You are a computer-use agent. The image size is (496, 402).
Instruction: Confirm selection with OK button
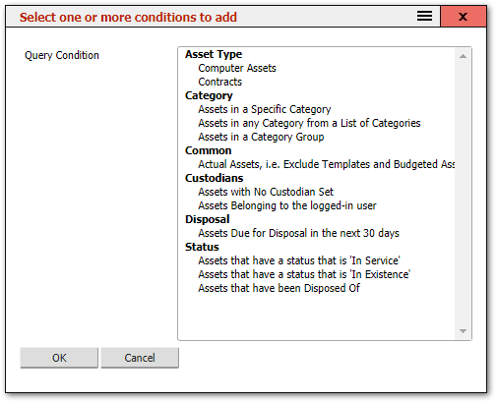pyautogui.click(x=59, y=358)
